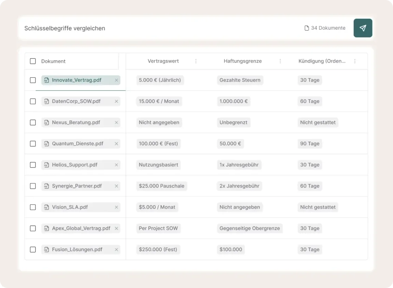Click the Dokument column header
Image resolution: width=393 pixels, height=288 pixels.
point(53,61)
